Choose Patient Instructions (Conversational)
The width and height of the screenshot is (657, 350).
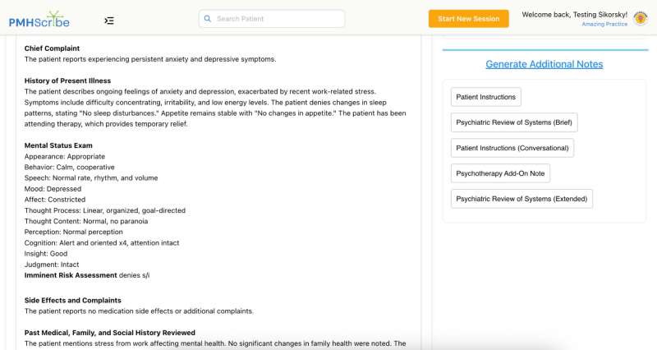coord(512,148)
